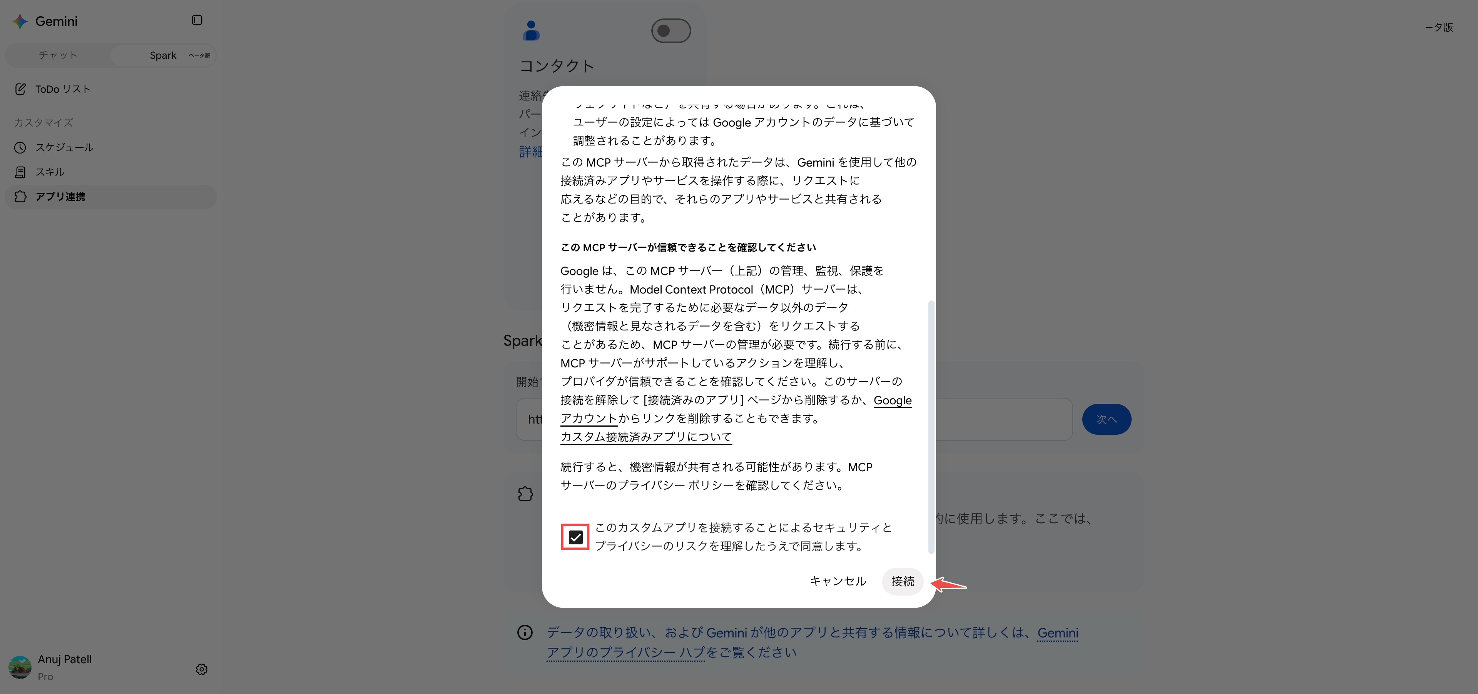Switch to the Spark tab
Screen dimensions: 1478x694
(163, 55)
